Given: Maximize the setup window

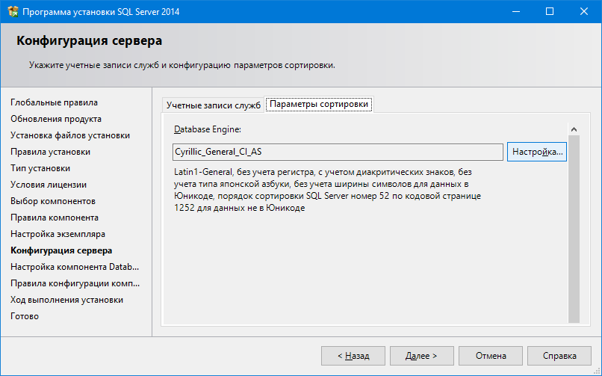Looking at the screenshot, I should pyautogui.click(x=550, y=12).
